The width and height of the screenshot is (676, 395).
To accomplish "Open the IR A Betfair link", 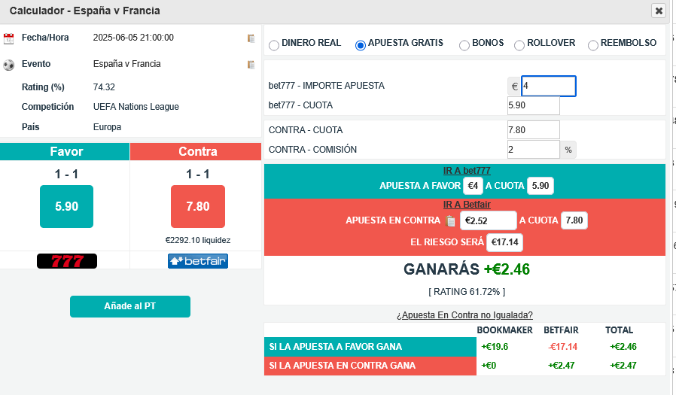I will [467, 205].
